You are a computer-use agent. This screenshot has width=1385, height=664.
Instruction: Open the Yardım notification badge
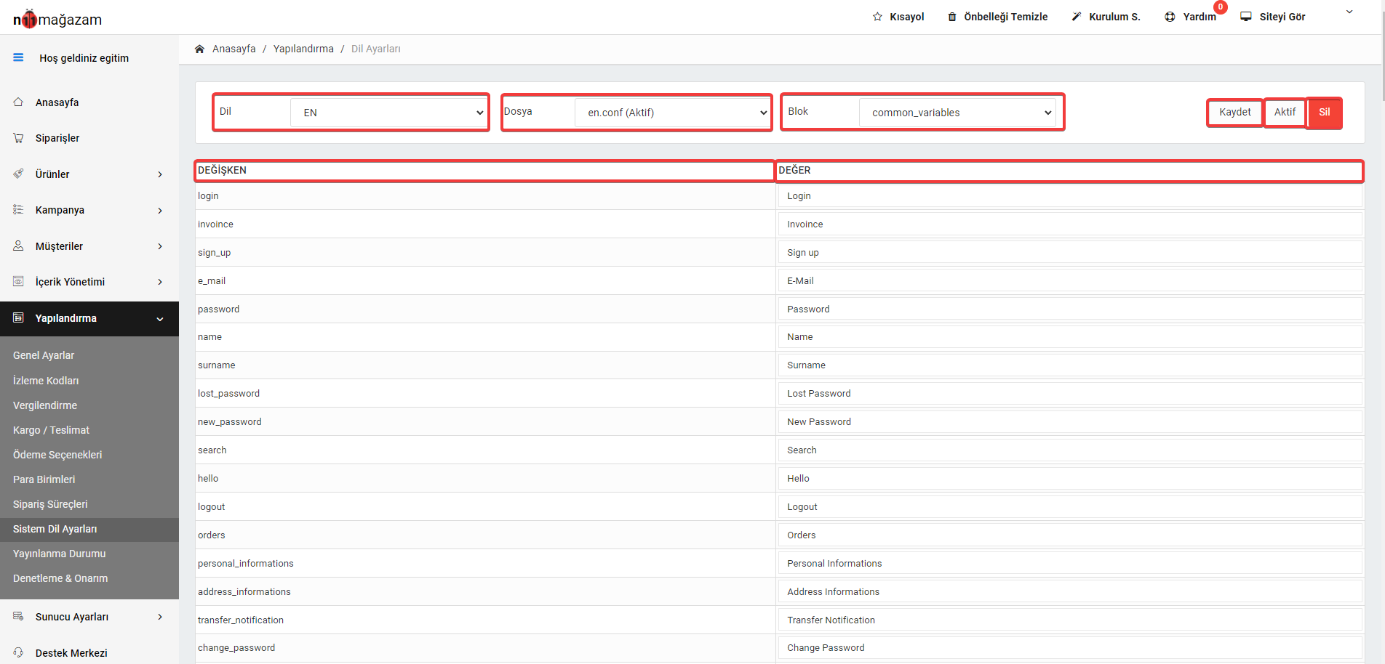1221,7
